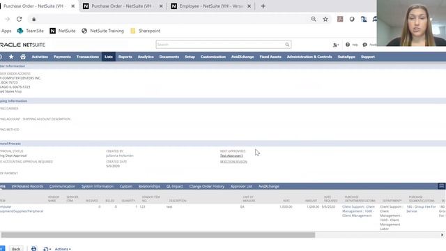The image size is (446, 251).
Task: Open the Help icon
Action: (348, 45)
